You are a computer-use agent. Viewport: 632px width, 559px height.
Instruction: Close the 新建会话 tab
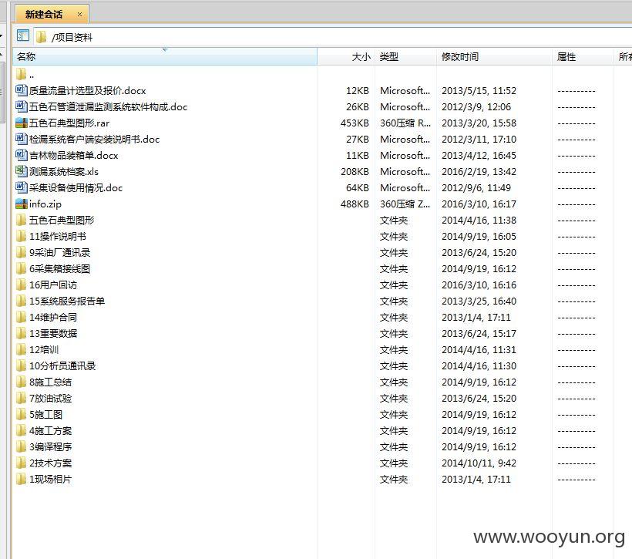[80, 14]
